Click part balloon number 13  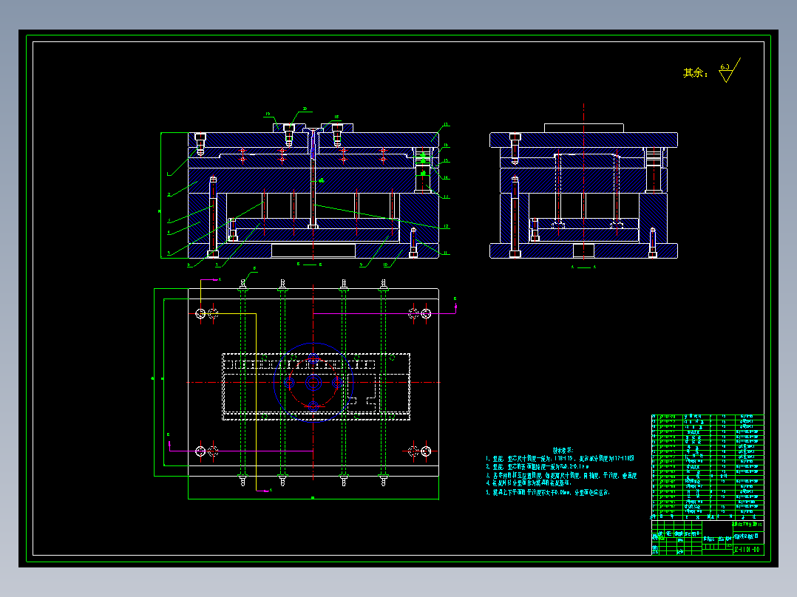point(446,197)
